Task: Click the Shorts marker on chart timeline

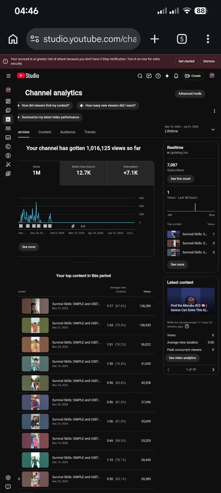Action: click(x=73, y=226)
